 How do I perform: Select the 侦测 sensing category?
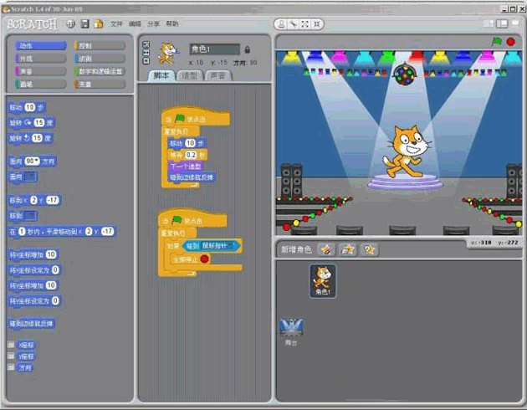click(100, 59)
